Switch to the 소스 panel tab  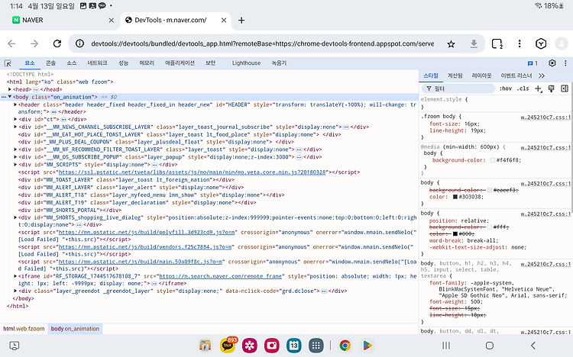point(71,63)
